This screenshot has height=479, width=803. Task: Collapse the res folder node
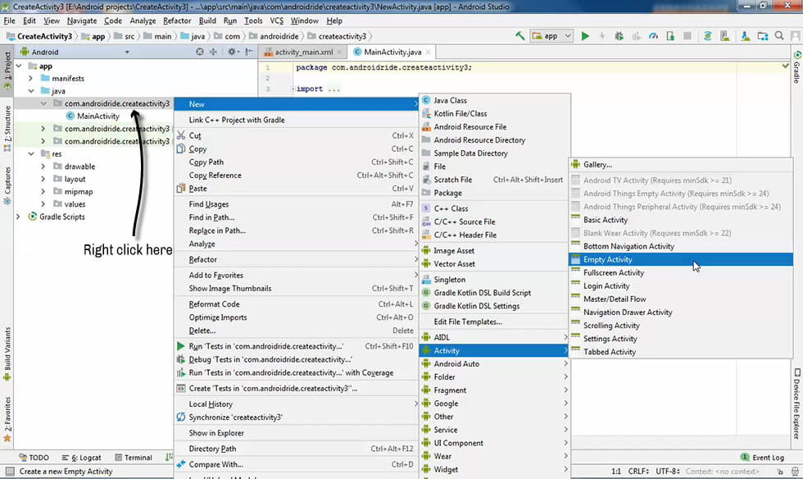[31, 154]
